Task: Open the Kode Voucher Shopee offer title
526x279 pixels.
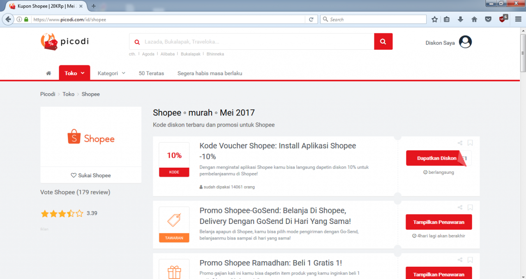Action: pos(278,151)
